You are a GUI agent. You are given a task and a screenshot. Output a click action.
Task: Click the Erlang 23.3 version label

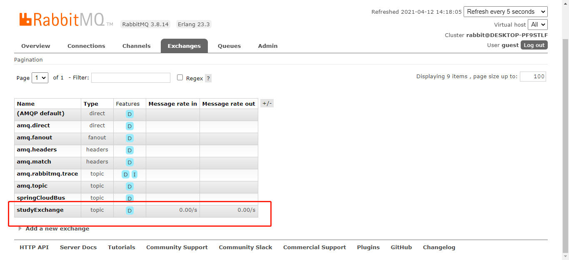click(x=194, y=24)
